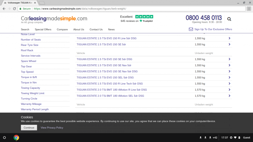Open TIGUAN 1.5 TSi EVO 150 R Line Tech
This screenshot has height=142, width=253.
coord(110,84)
